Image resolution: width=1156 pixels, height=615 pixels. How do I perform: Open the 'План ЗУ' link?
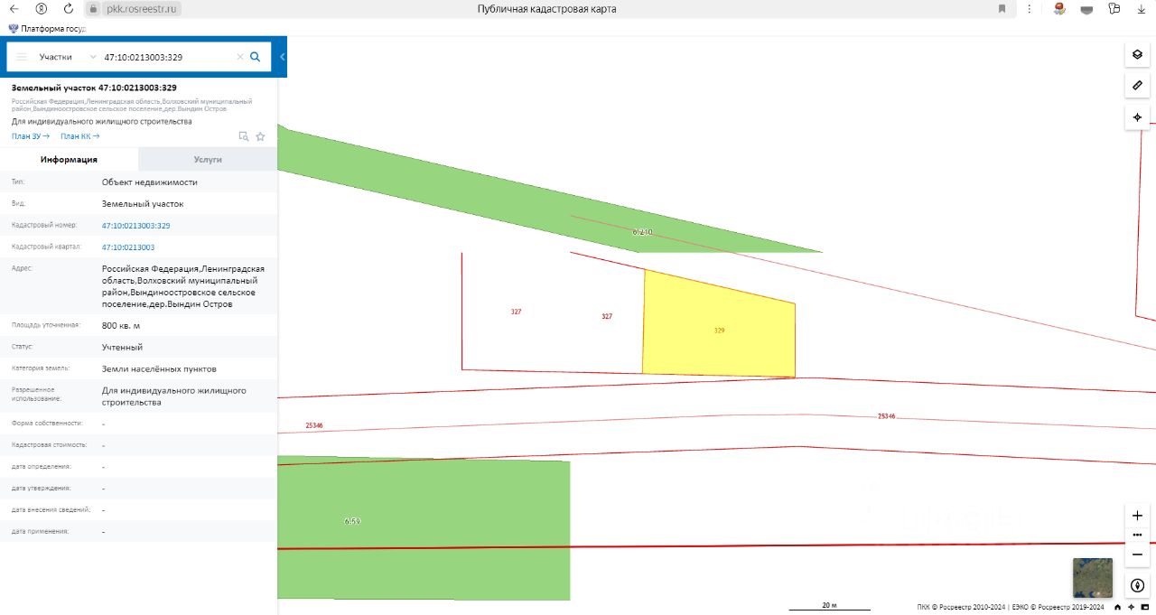31,136
